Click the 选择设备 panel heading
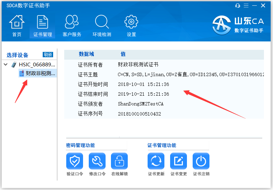This screenshot has height=190, width=273. (x=17, y=55)
